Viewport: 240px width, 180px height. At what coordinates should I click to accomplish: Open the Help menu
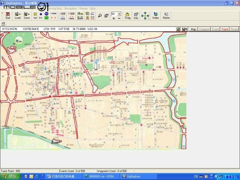[93, 8]
